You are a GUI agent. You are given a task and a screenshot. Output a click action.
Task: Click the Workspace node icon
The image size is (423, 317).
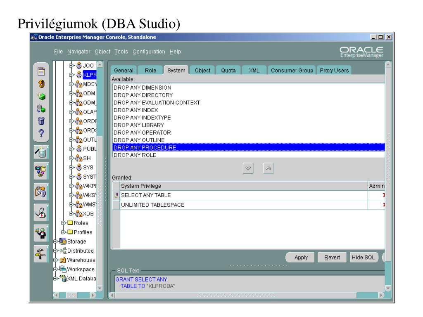(x=63, y=269)
